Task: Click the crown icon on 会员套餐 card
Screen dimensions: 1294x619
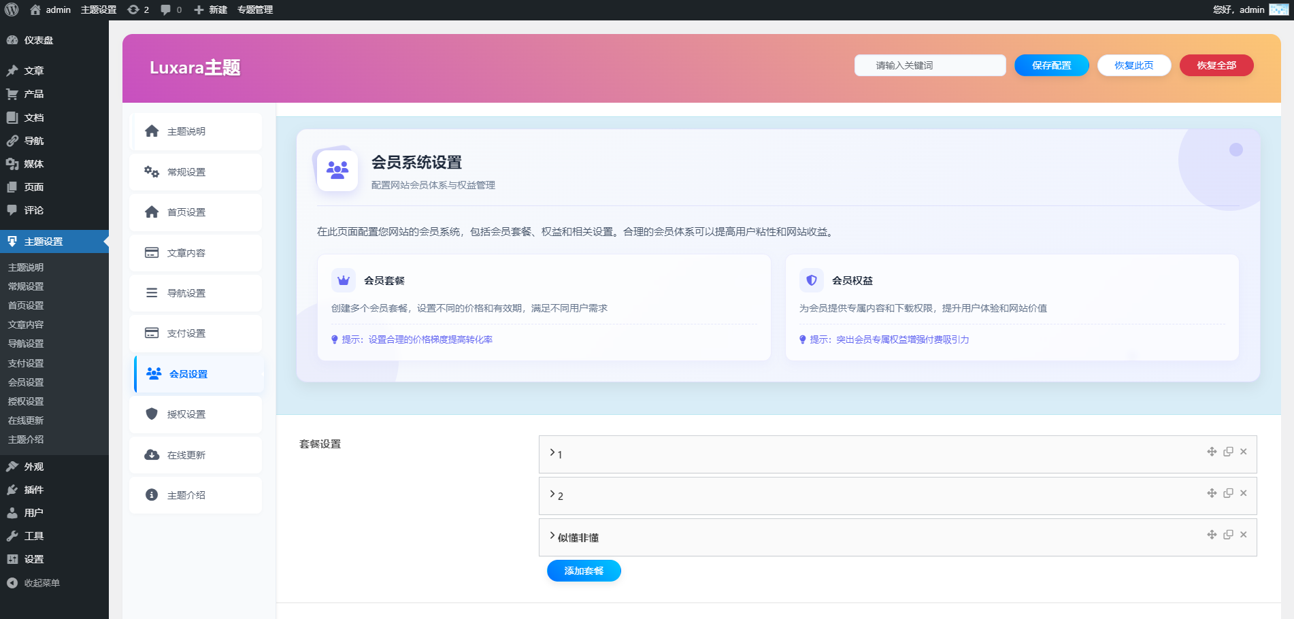Action: click(344, 280)
